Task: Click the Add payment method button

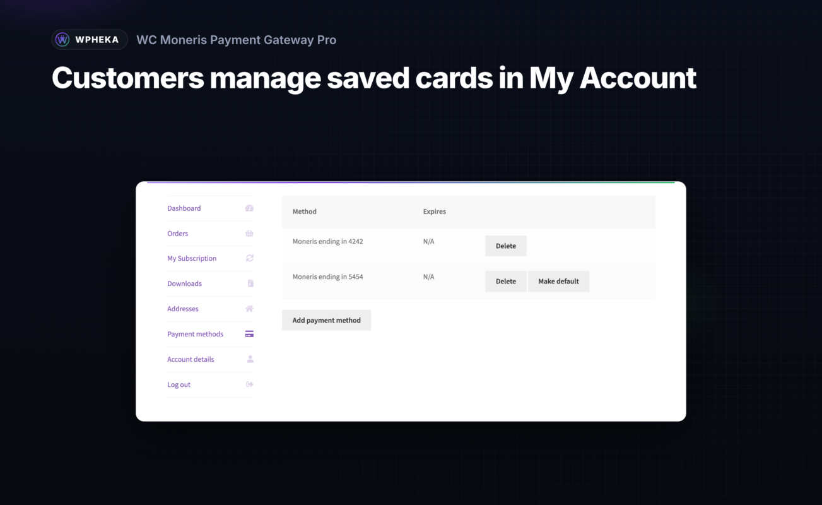Action: pos(327,320)
